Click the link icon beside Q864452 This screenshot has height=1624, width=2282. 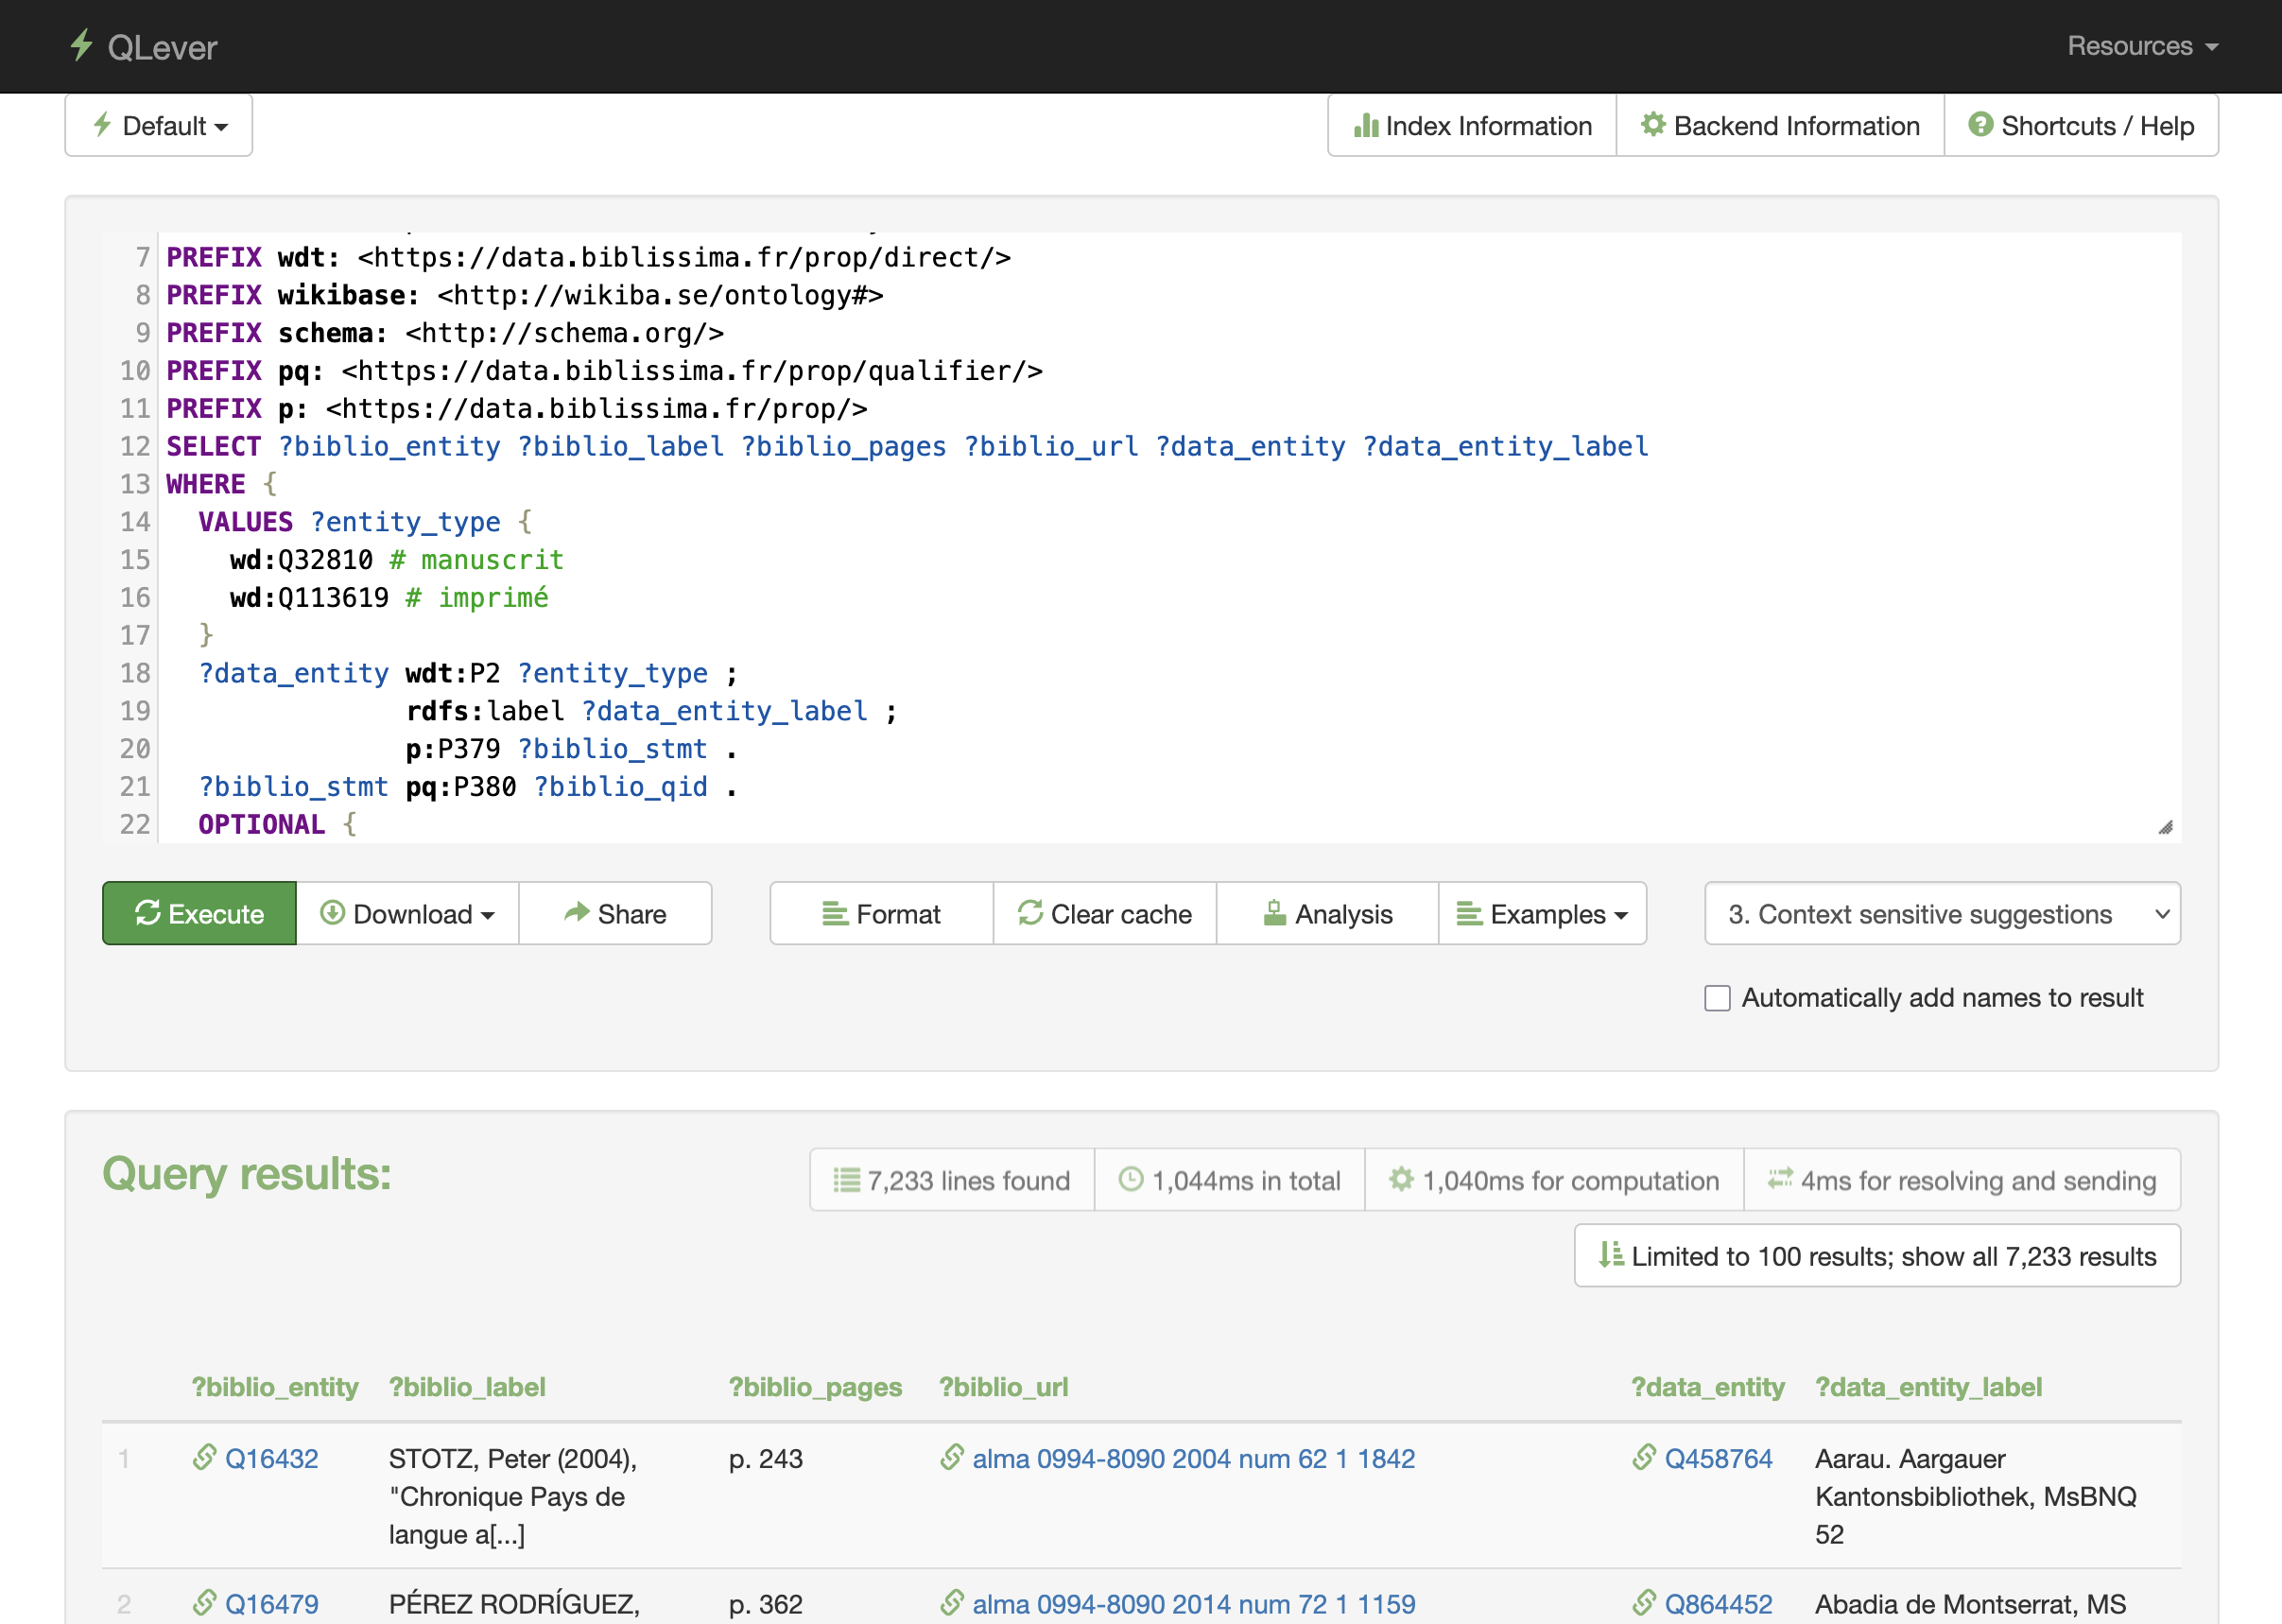[x=1644, y=1602]
